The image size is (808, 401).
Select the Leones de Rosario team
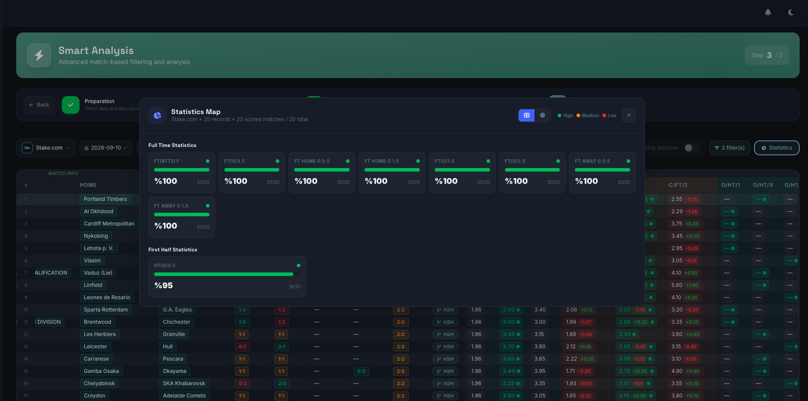[107, 297]
